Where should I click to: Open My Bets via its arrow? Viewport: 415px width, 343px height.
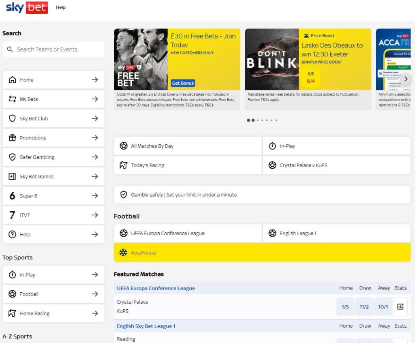[x=95, y=99]
